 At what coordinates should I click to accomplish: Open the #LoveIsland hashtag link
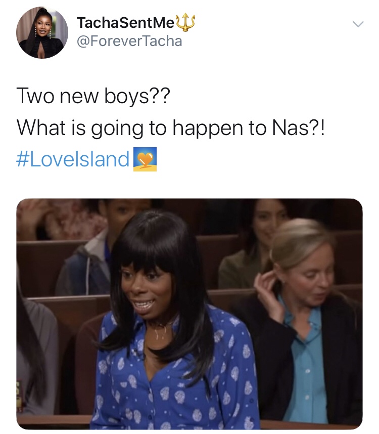(73, 159)
